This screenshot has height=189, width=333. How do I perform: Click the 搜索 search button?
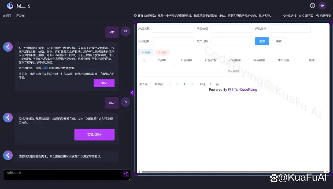(x=262, y=41)
